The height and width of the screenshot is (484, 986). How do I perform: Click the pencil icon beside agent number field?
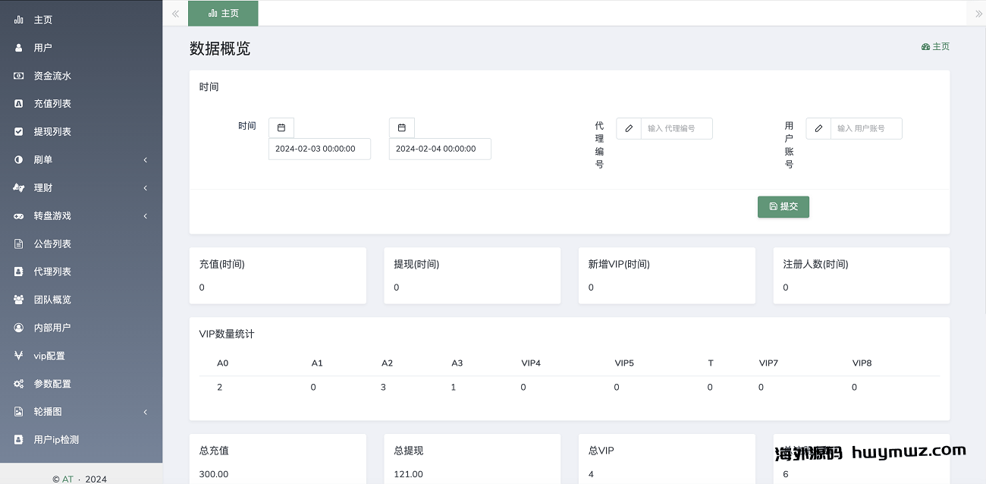(629, 129)
